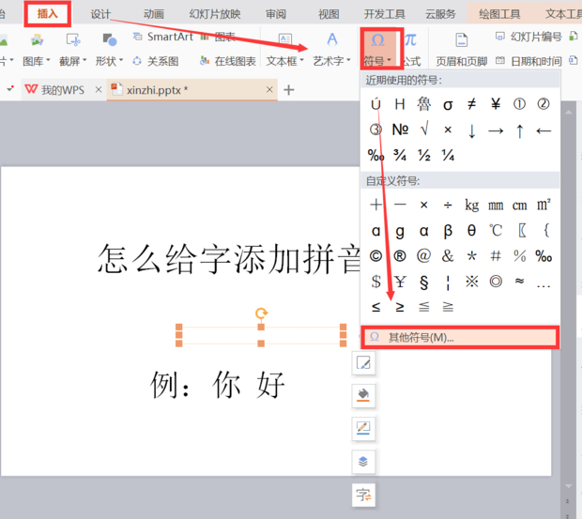This screenshot has width=582, height=519.
Task: Insert the ½ fraction symbol
Action: pyautogui.click(x=424, y=155)
